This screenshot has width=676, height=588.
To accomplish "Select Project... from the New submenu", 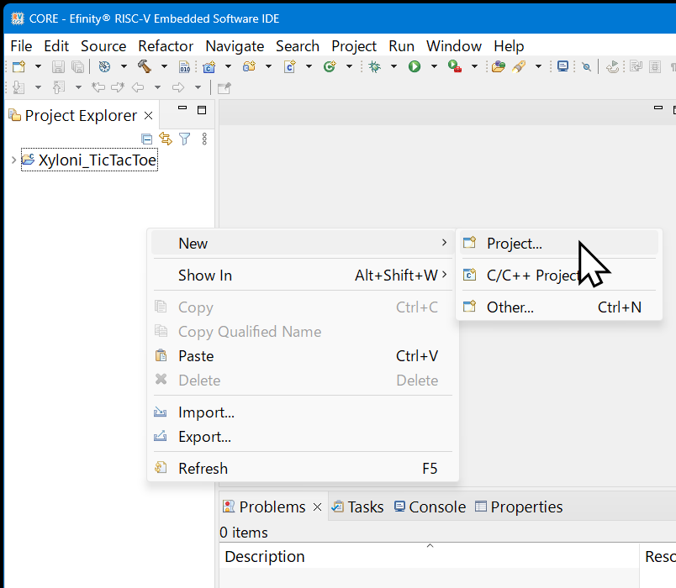I will point(514,244).
